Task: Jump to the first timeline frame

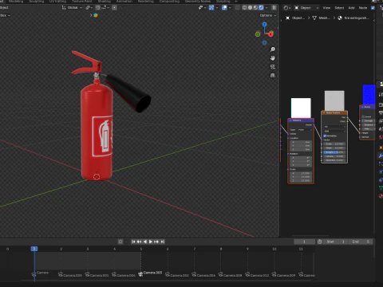Action: [133, 242]
